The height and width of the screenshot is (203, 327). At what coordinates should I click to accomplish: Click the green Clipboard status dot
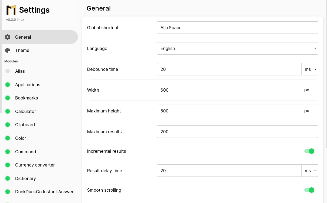(x=8, y=125)
